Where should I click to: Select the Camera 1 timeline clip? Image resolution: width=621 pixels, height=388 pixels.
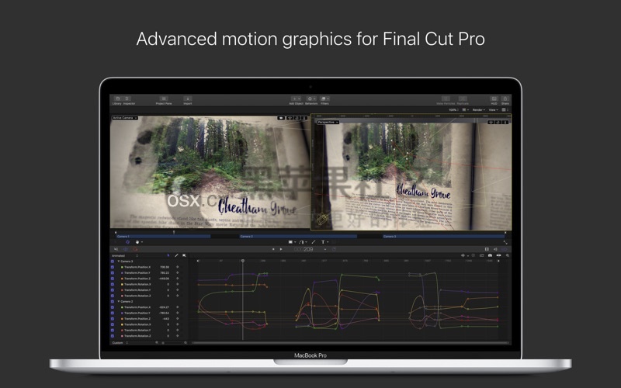pyautogui.click(x=163, y=237)
